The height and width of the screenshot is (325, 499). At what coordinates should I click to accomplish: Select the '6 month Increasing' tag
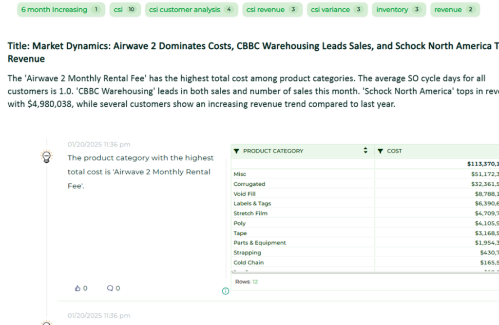point(61,10)
